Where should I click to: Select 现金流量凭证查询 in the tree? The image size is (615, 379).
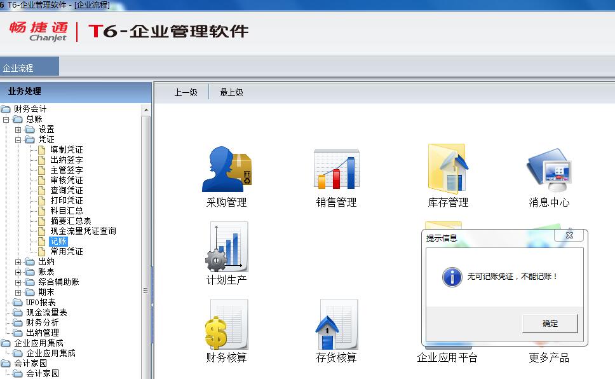click(83, 231)
